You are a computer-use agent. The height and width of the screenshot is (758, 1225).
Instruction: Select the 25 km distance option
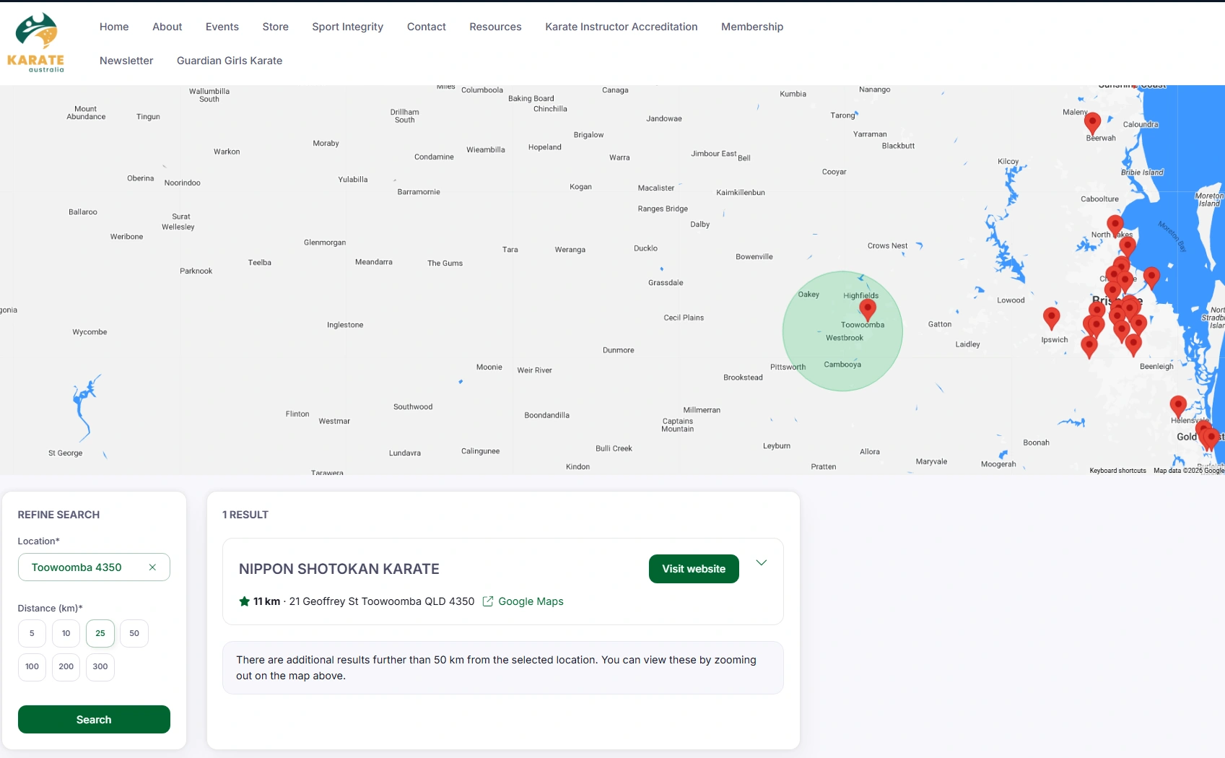coord(100,633)
